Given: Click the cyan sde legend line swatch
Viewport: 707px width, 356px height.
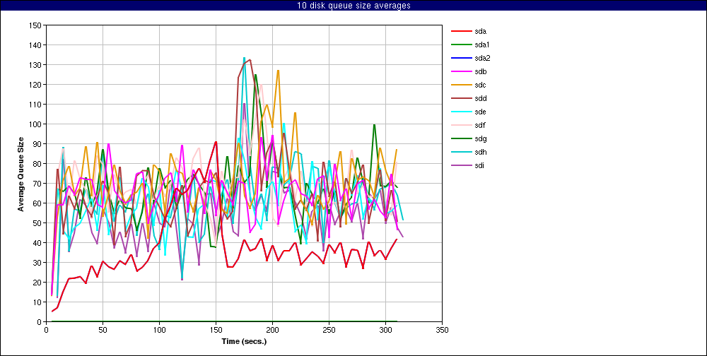Looking at the screenshot, I should [x=460, y=112].
